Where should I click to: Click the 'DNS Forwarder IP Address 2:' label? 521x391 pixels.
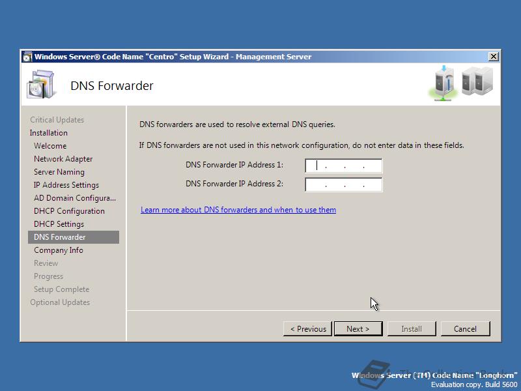[x=234, y=184]
